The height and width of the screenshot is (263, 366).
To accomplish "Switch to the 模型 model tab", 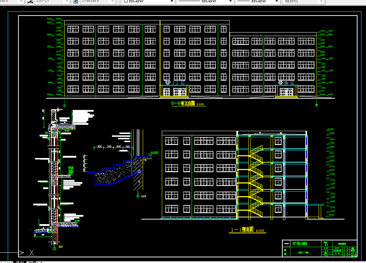I will click(x=20, y=262).
